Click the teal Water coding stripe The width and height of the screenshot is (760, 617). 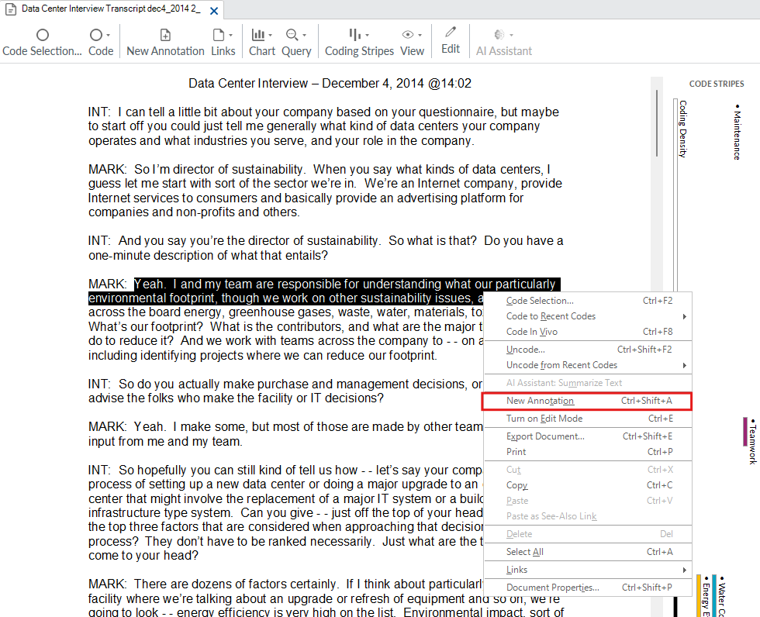tap(714, 595)
